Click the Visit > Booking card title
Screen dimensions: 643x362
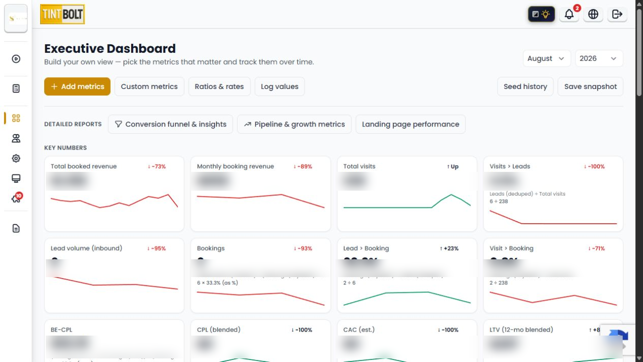tap(511, 248)
